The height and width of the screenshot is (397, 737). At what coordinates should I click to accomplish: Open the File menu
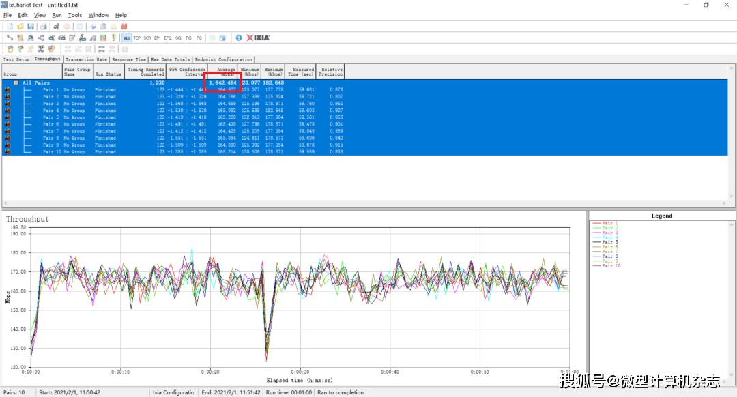[x=8, y=15]
